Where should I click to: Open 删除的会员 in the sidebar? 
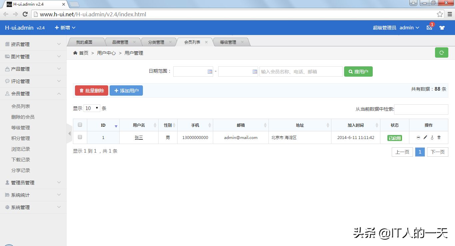click(x=23, y=117)
